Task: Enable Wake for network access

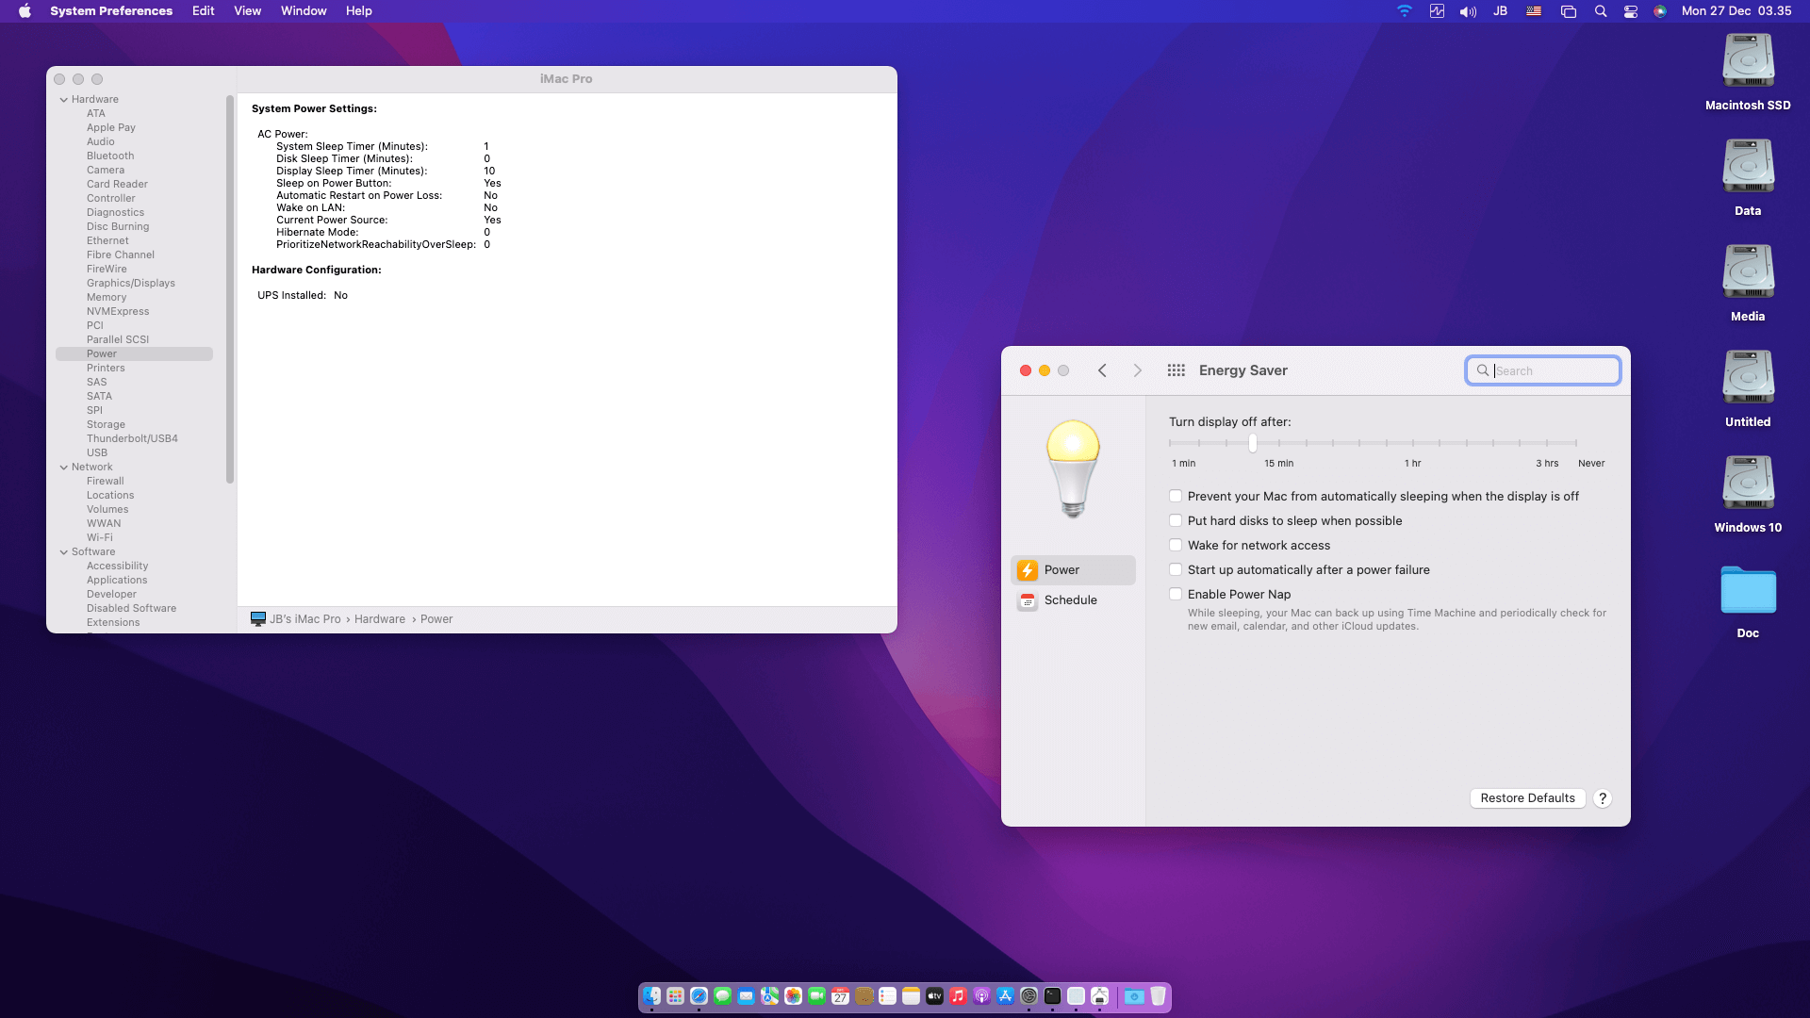Action: [x=1176, y=545]
